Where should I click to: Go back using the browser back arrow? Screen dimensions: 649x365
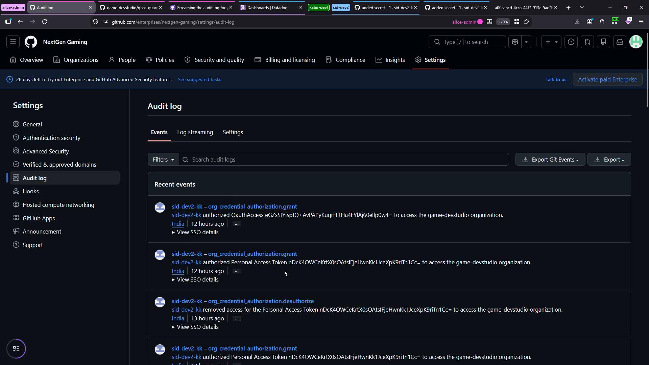(20, 22)
